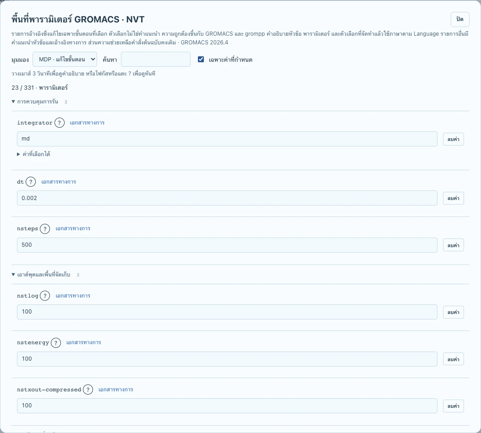Open เอกสารทางการ link for nstlog

pos(73,296)
